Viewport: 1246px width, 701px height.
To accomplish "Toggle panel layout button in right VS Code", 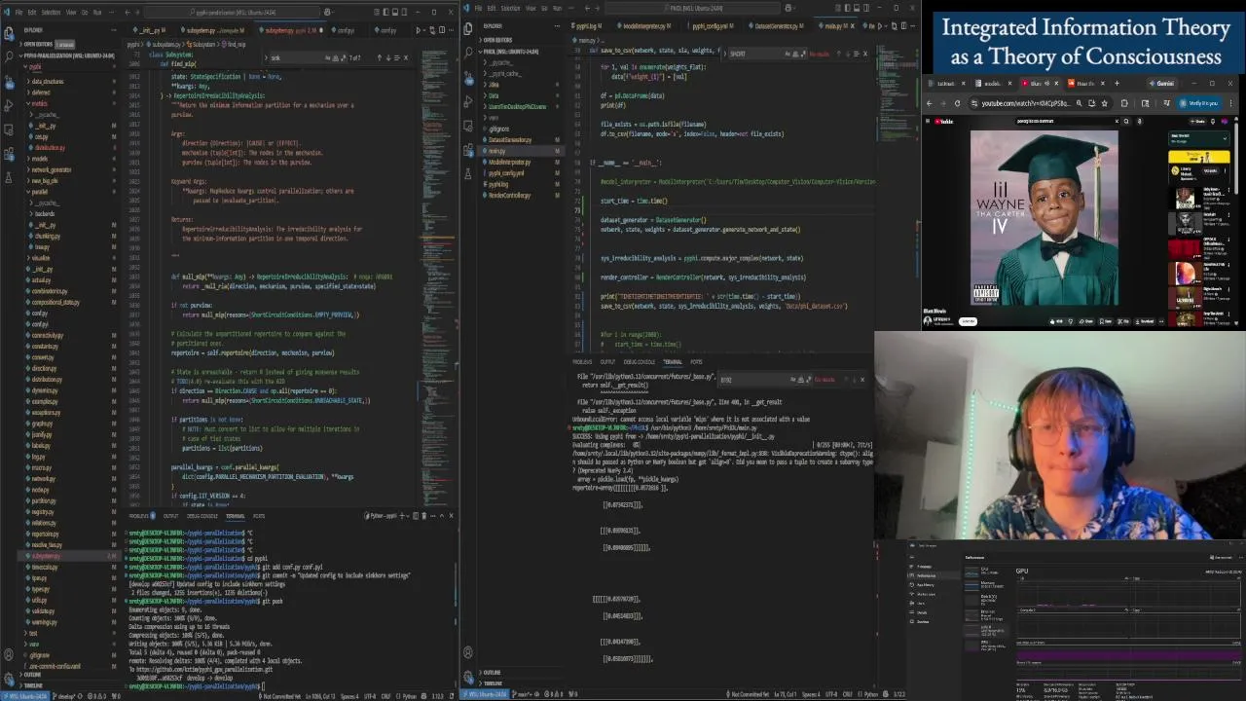I will pyautogui.click(x=856, y=8).
